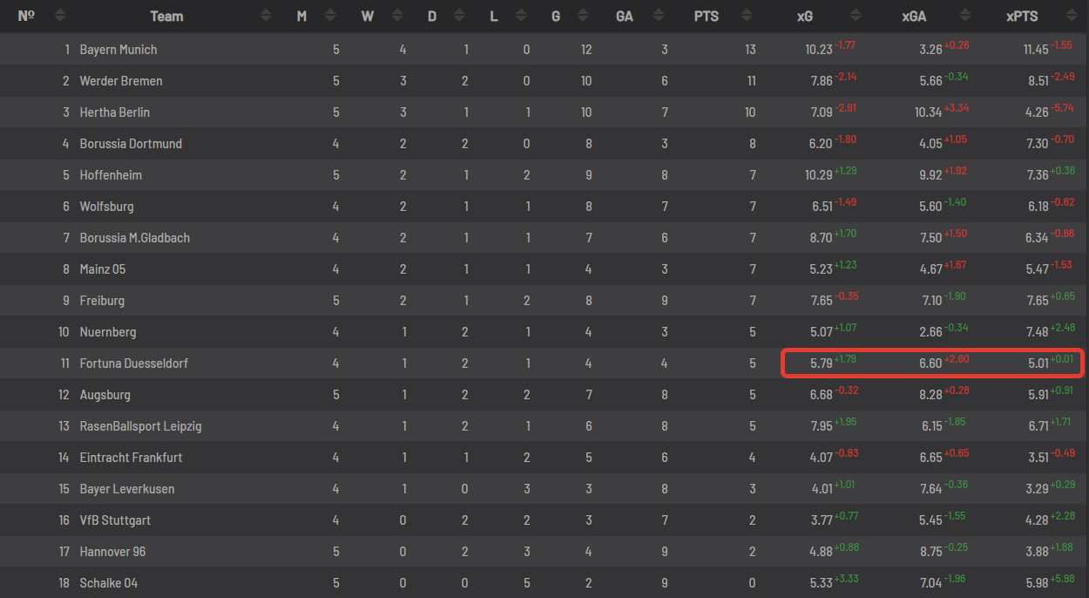Open the Werder Bremen team link

coord(121,81)
